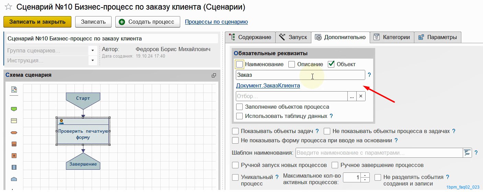Image resolution: width=483 pixels, height=192 pixels.
Task: Open the Шаблон наименования parameter picker
Action: [x=467, y=153]
